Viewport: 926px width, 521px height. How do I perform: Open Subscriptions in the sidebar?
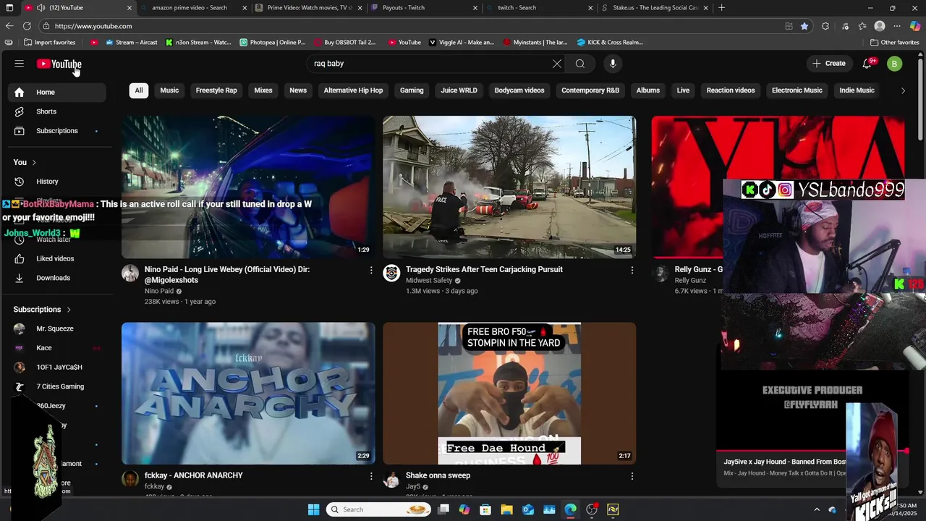click(57, 131)
